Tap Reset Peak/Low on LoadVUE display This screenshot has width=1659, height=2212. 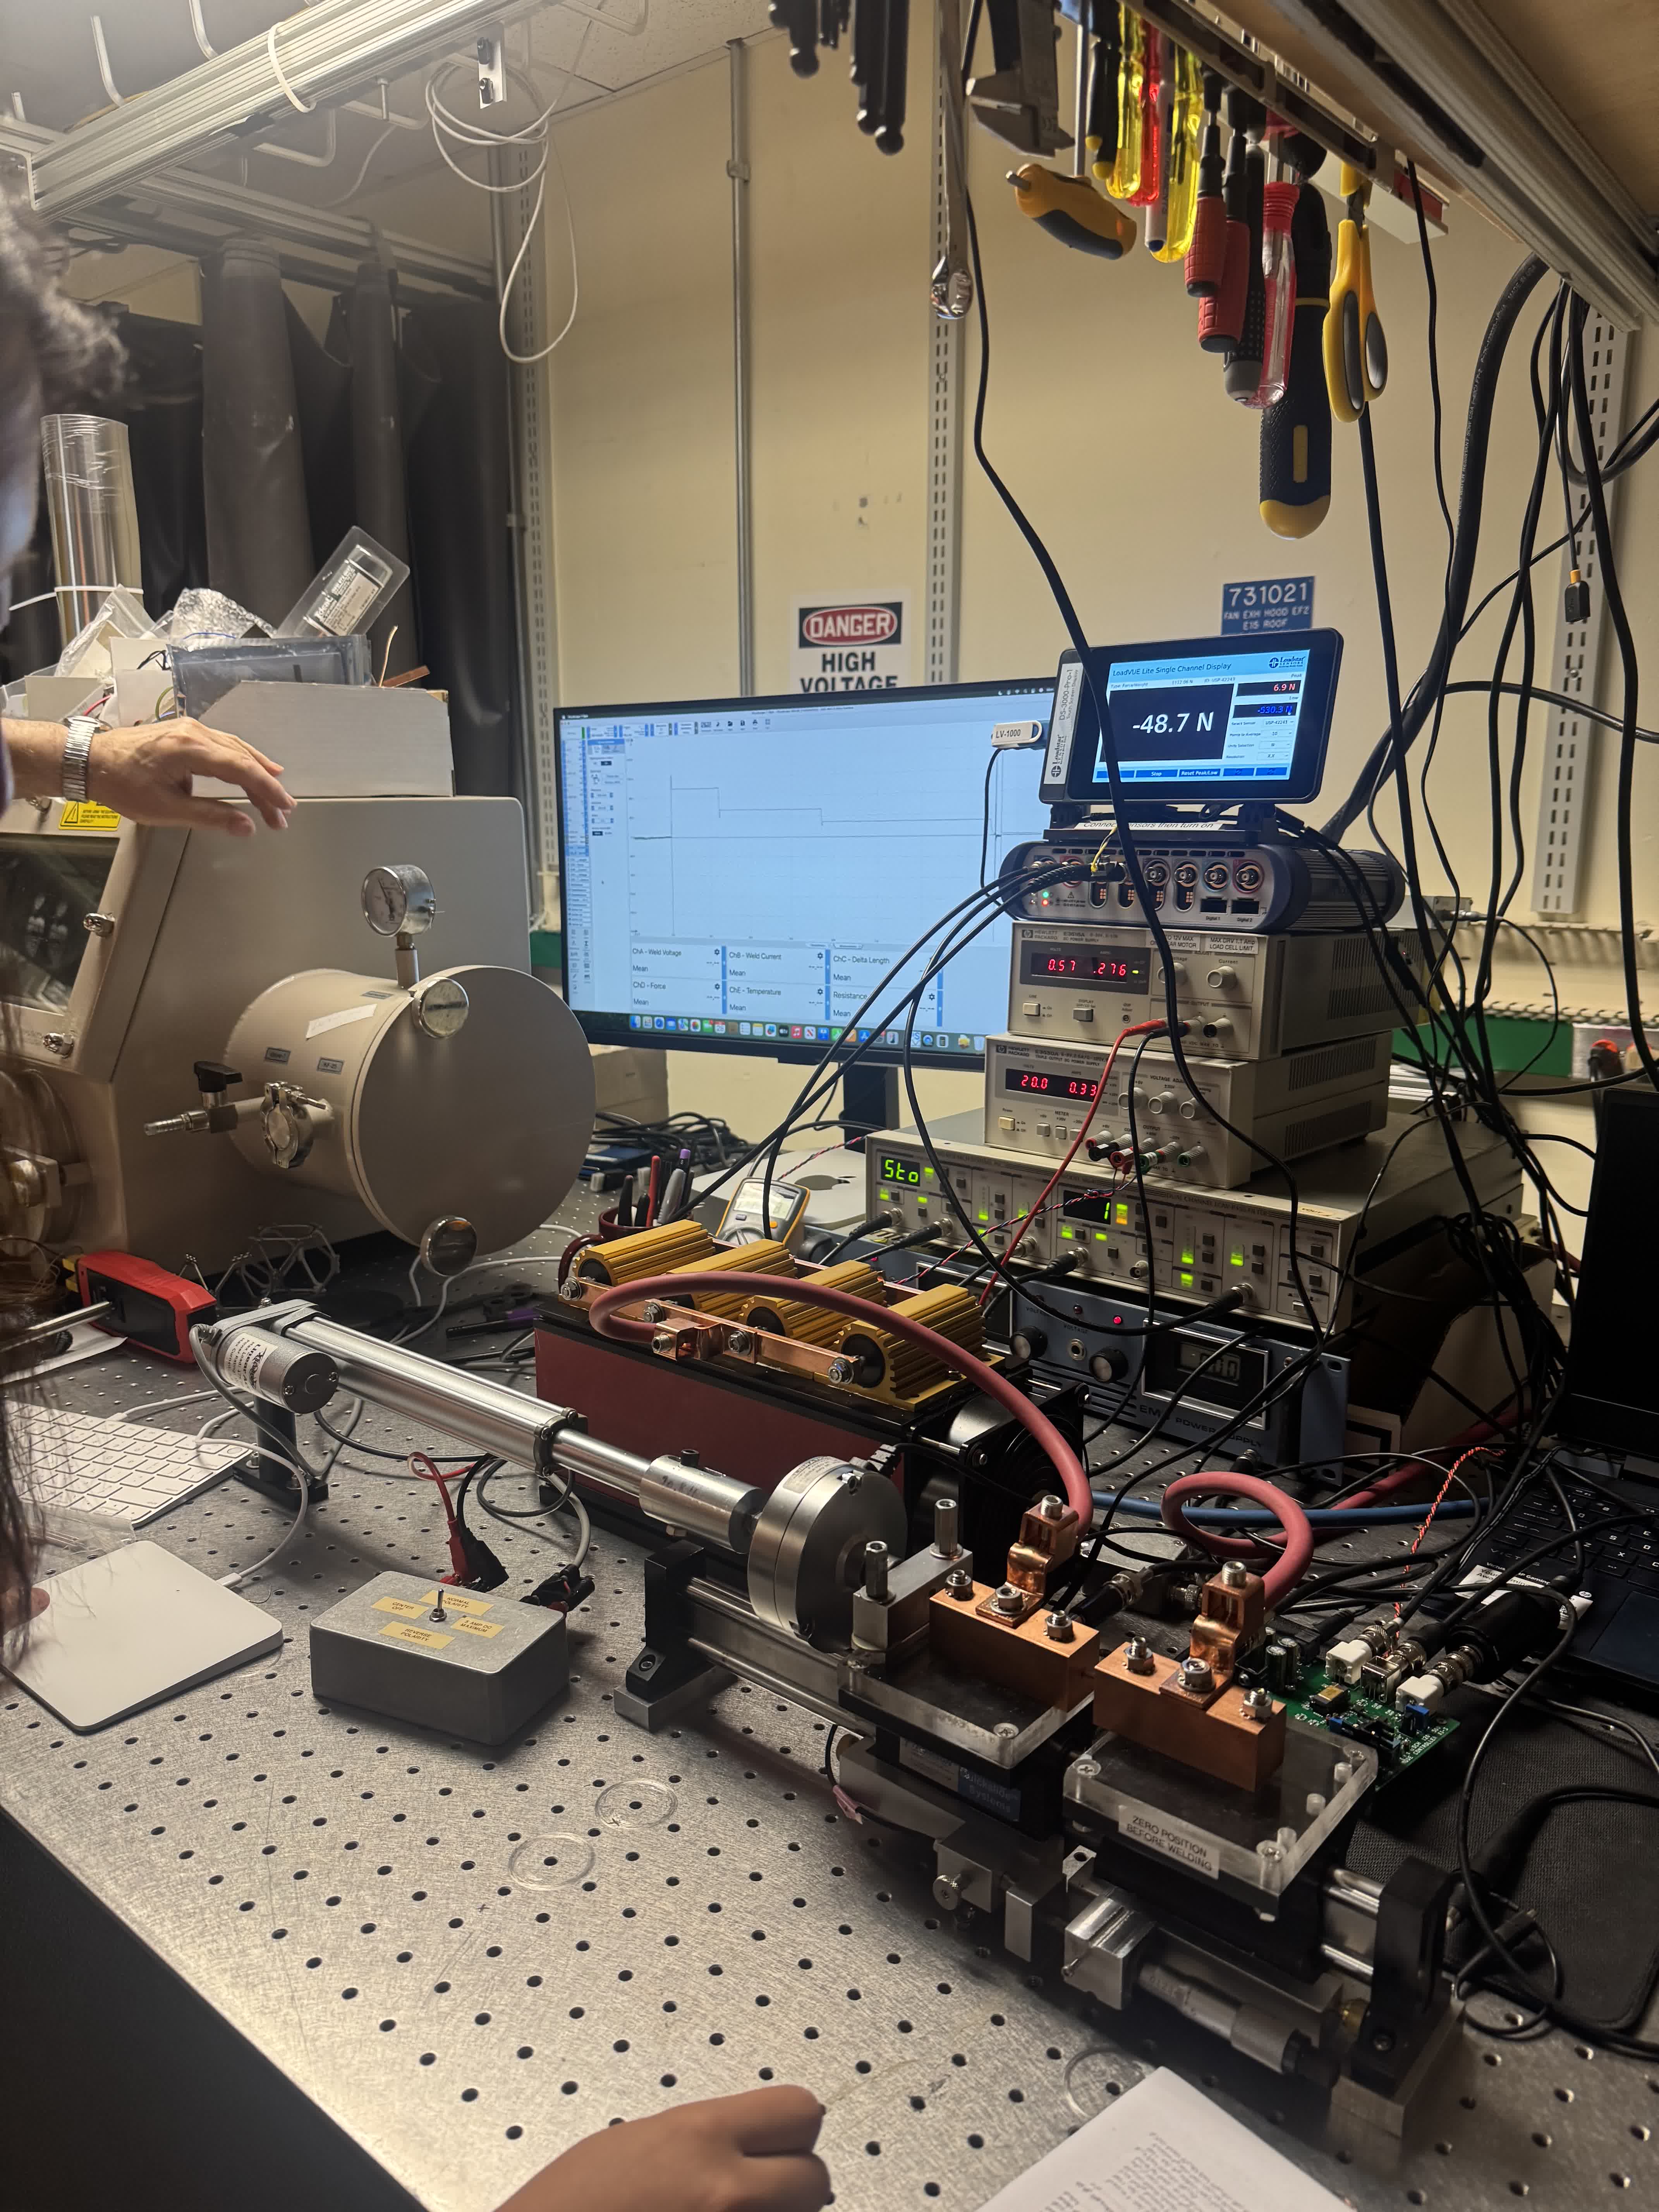pyautogui.click(x=1200, y=773)
